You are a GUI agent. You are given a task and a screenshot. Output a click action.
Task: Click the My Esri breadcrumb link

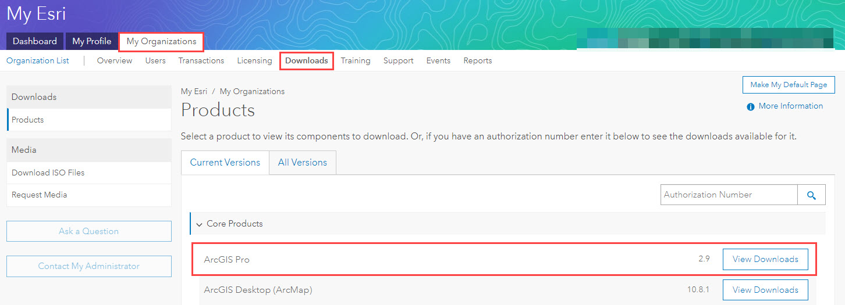(194, 91)
